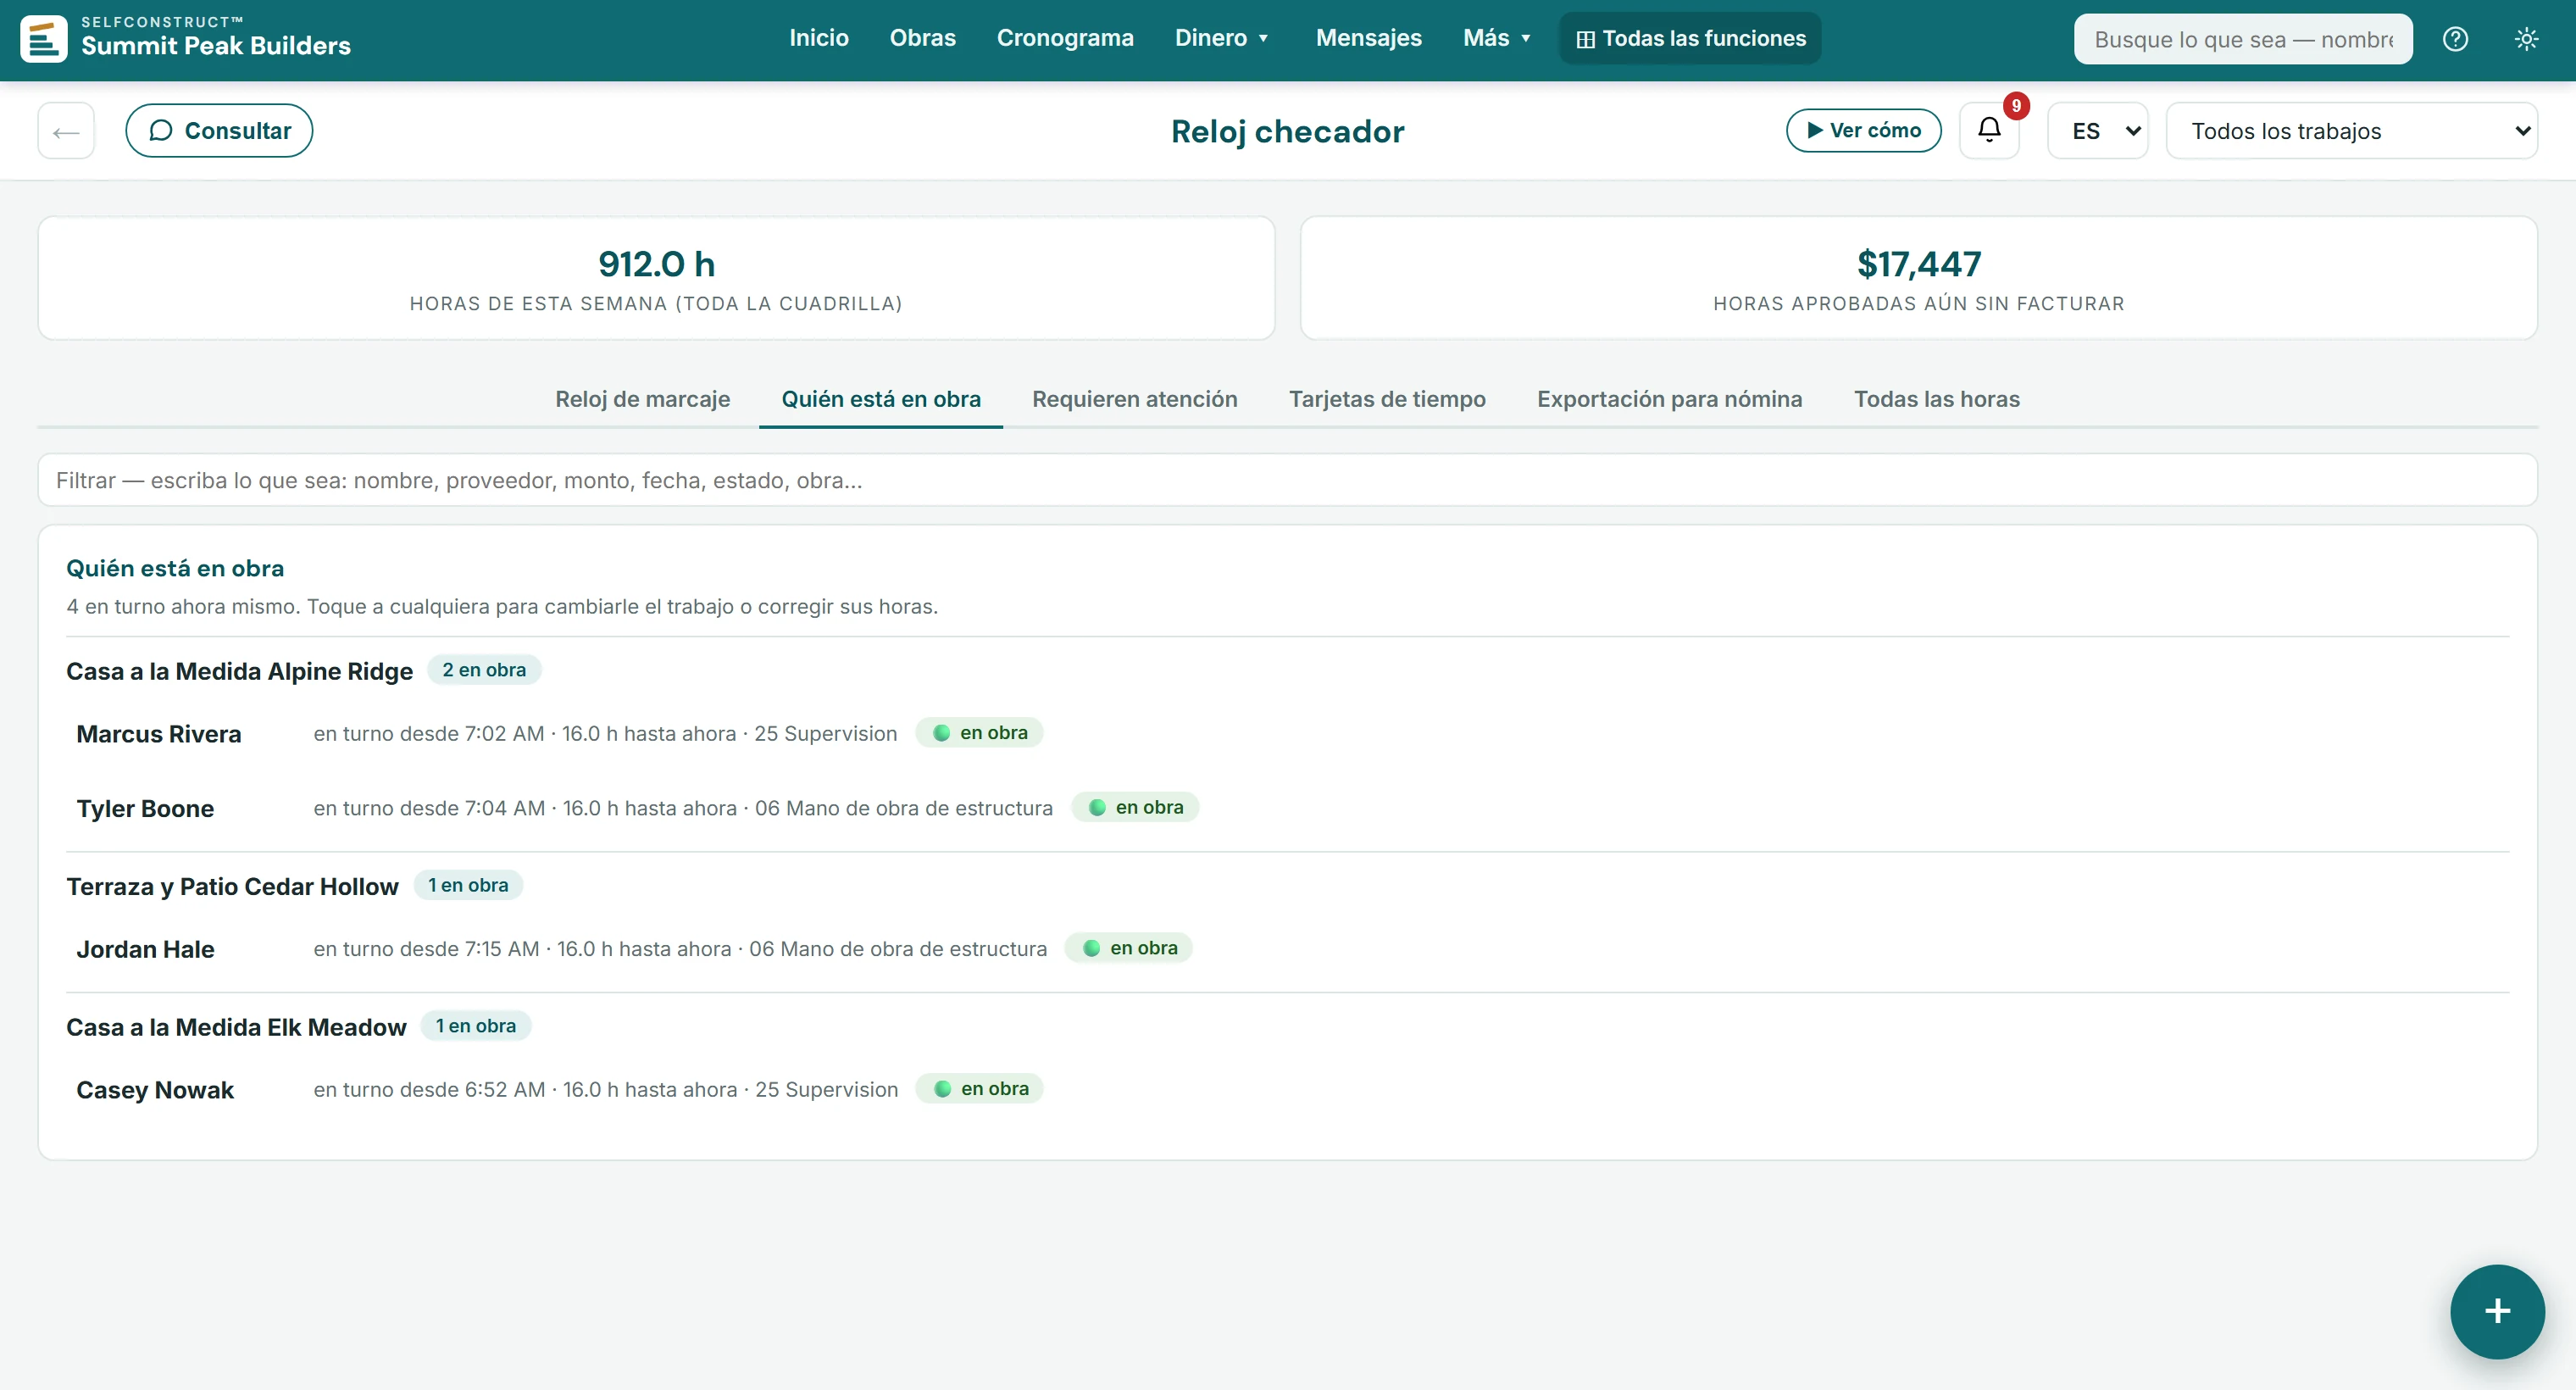Select worker Tyler Boone
This screenshot has width=2576, height=1390.
tap(145, 808)
